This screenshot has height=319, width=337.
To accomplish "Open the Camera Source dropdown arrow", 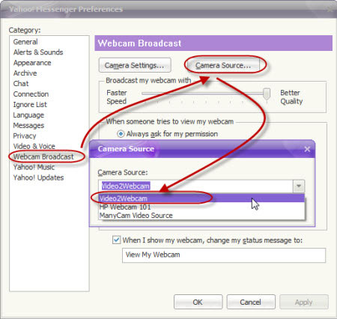I will coord(299,186).
